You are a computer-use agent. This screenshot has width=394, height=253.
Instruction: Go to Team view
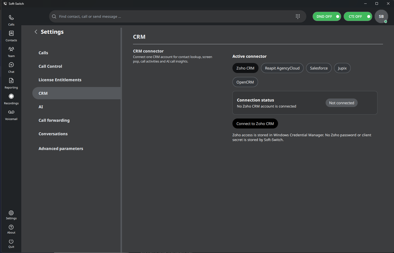pyautogui.click(x=11, y=52)
